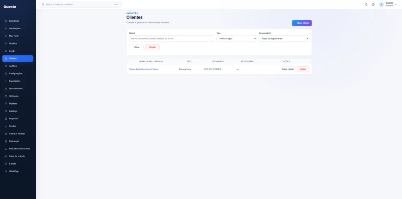Click the Novo cliente button
Viewport: 402px width, 199px height.
click(x=302, y=23)
